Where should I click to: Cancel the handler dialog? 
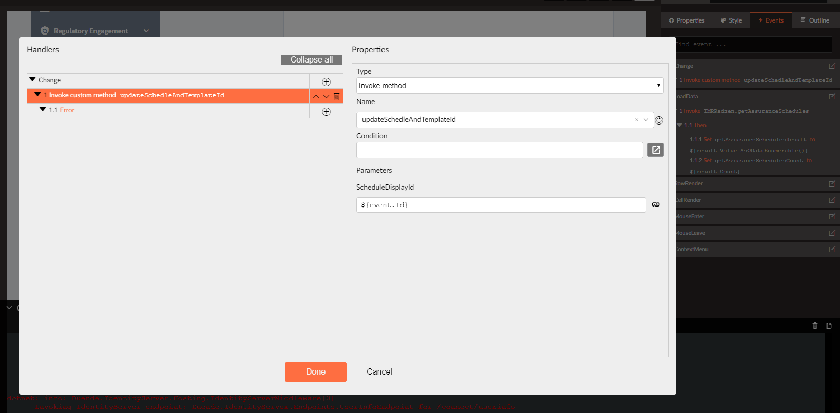[379, 372]
